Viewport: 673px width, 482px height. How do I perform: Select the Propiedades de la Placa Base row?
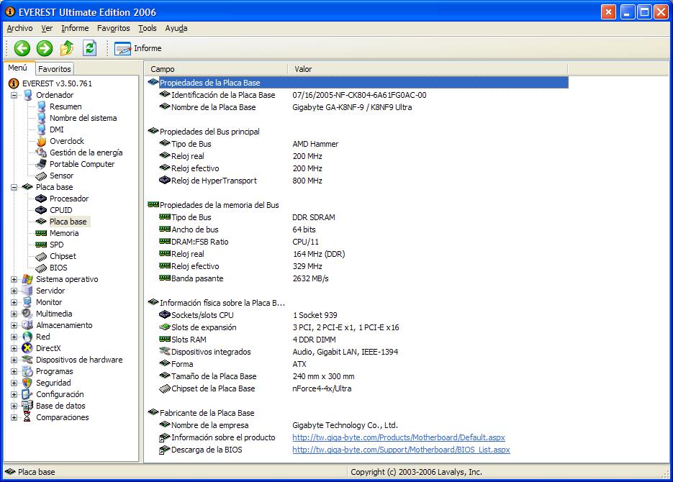click(x=358, y=83)
